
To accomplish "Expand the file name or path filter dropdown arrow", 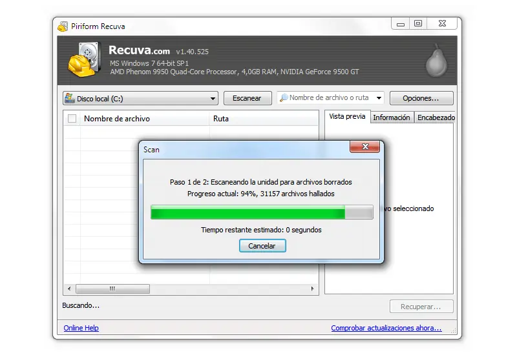I will pos(379,98).
